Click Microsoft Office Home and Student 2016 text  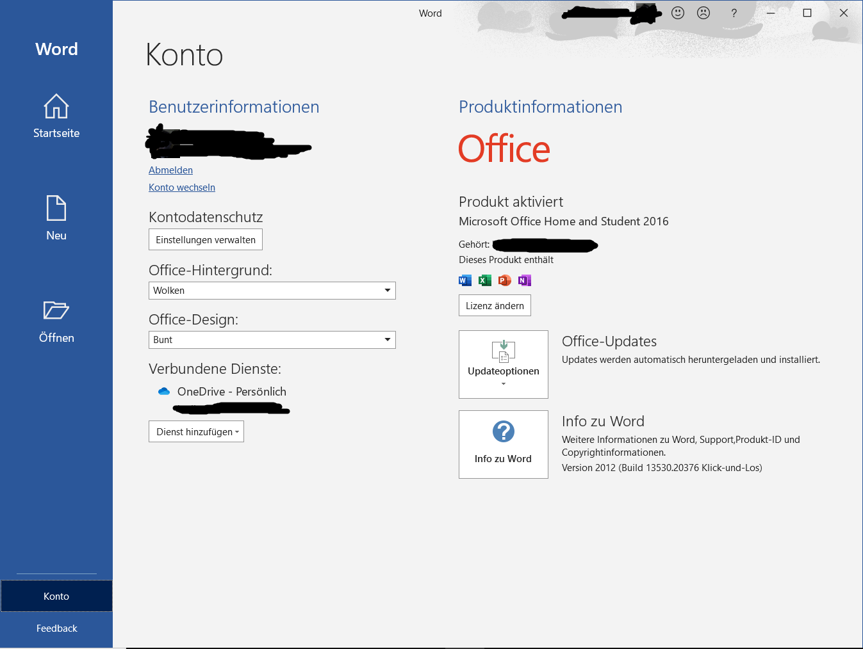(x=564, y=221)
